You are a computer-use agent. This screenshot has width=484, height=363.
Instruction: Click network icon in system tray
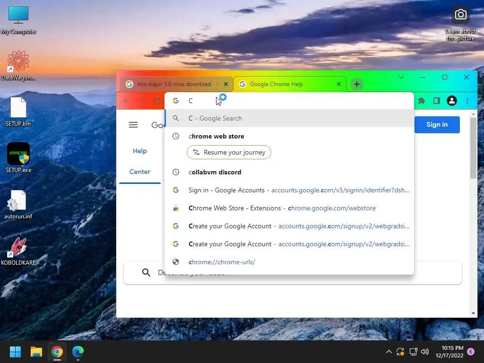pyautogui.click(x=413, y=352)
